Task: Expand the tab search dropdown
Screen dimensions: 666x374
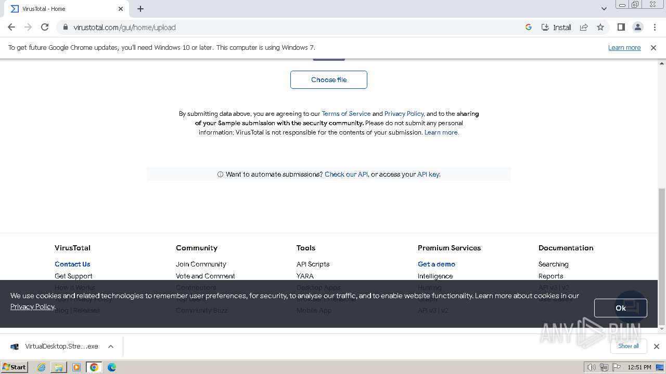Action: tap(604, 9)
